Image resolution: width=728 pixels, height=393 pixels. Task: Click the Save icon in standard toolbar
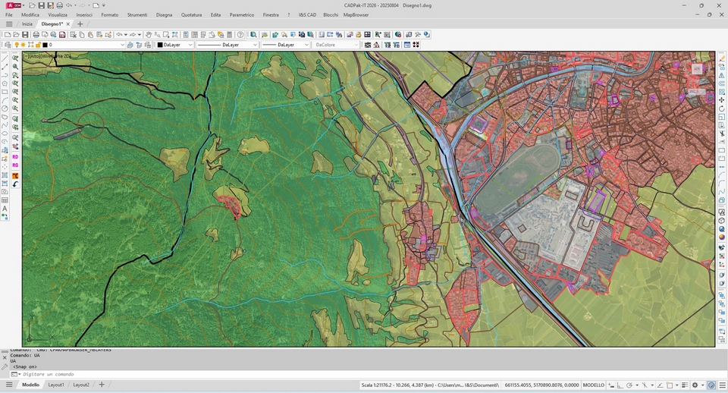(25, 34)
